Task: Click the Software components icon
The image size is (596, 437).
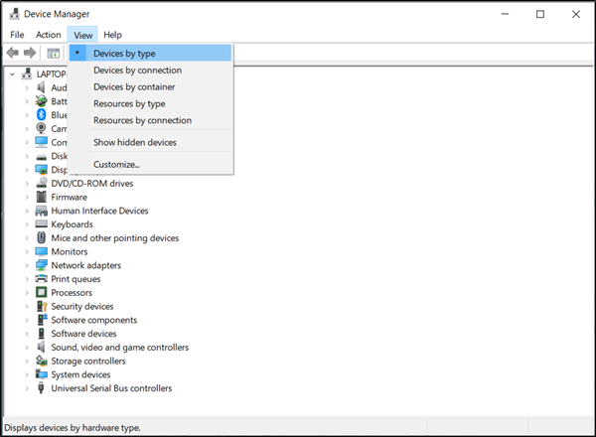Action: click(x=42, y=320)
